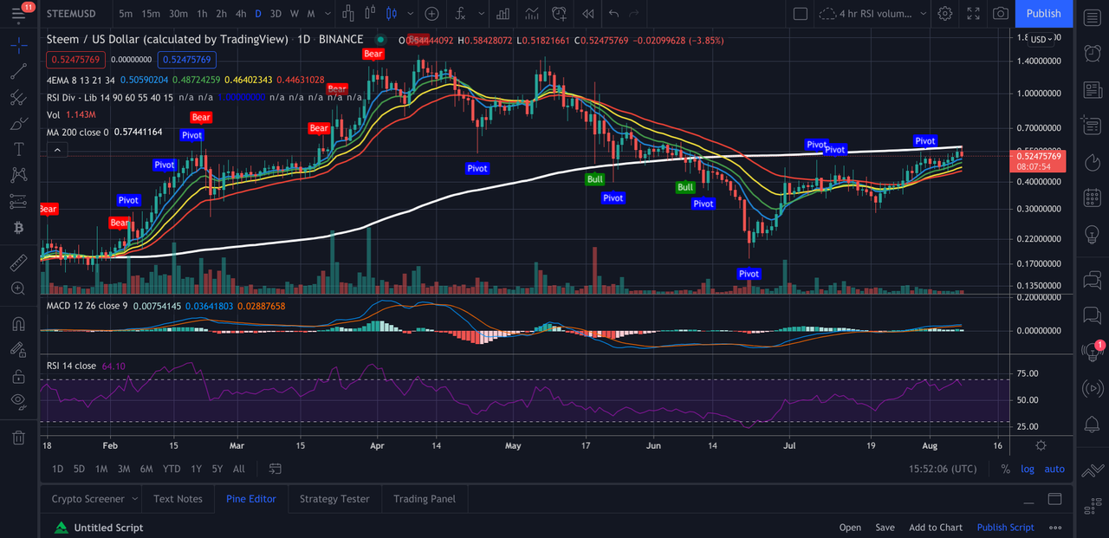1109x538 pixels.
Task: Activate the zoom in tool
Action: click(x=18, y=288)
